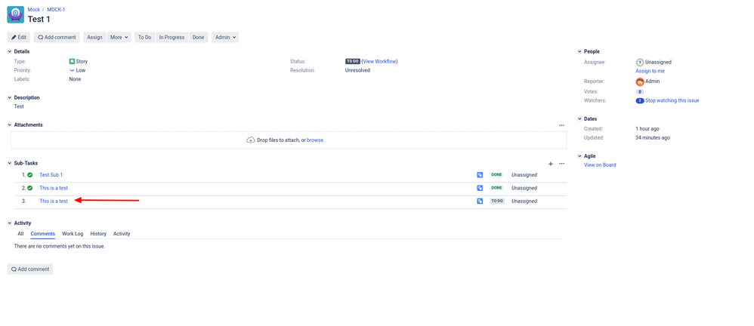The image size is (754, 326).
Task: Open the View Workflow link
Action: click(x=380, y=61)
